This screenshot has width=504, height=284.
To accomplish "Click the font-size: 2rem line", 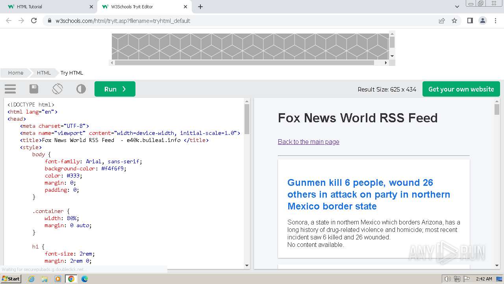I will click(70, 254).
